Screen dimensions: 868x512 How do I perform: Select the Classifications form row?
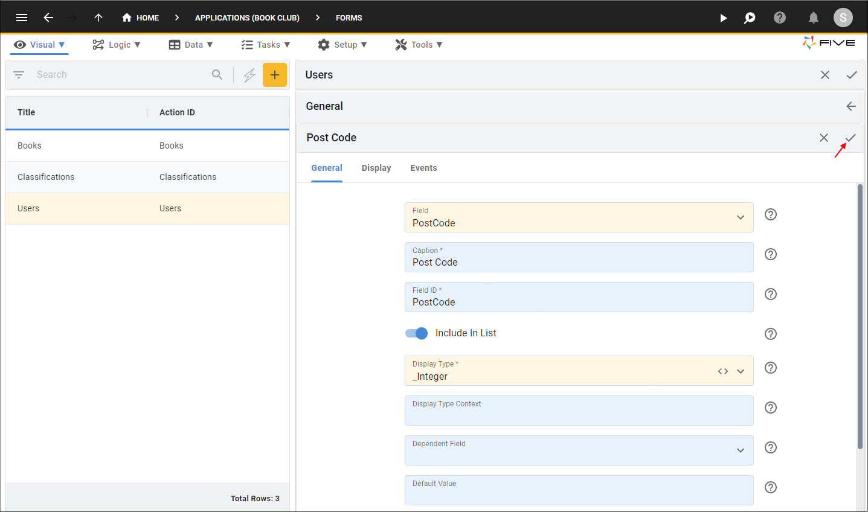coord(147,177)
